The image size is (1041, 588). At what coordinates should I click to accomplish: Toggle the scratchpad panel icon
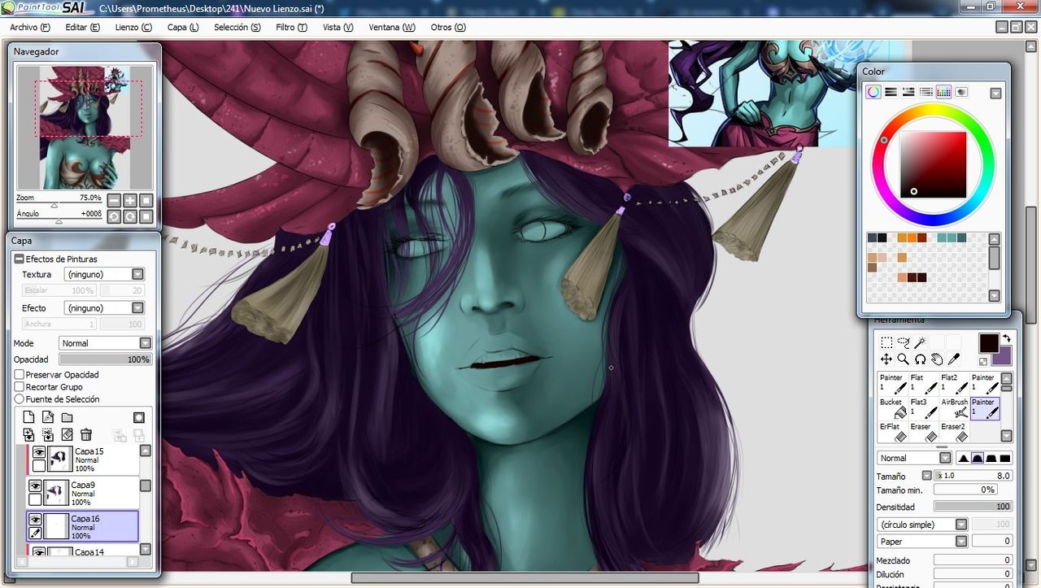961,92
